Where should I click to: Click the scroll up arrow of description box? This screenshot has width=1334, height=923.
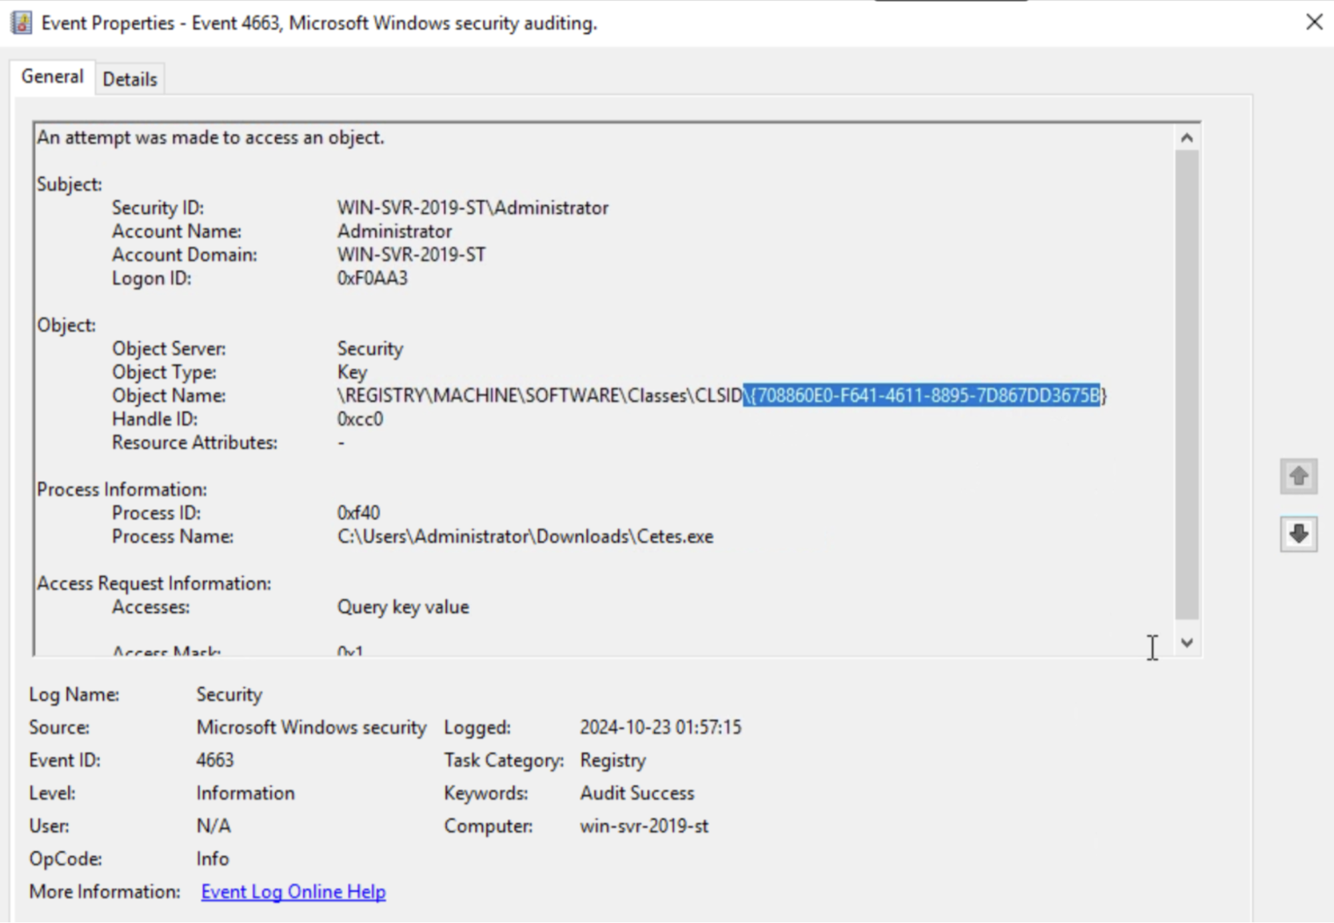1187,138
